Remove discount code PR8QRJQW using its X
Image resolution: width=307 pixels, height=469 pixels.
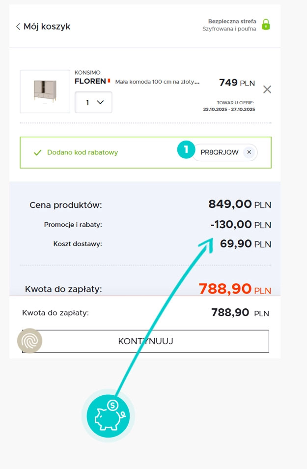[249, 152]
